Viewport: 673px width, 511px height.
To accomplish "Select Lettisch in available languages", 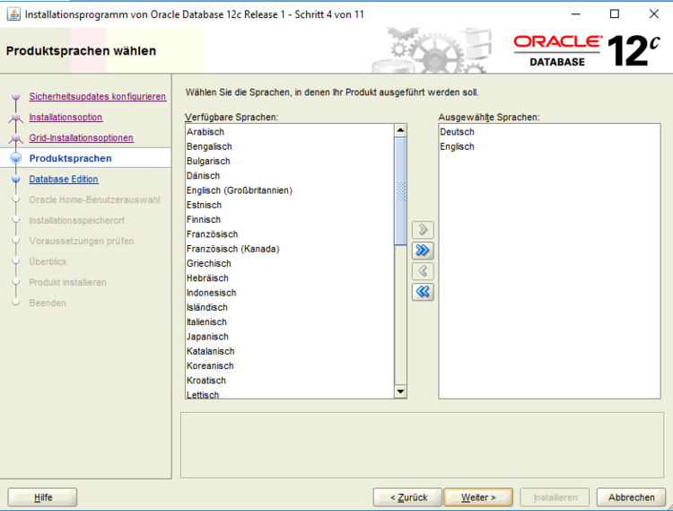I will tap(290, 393).
